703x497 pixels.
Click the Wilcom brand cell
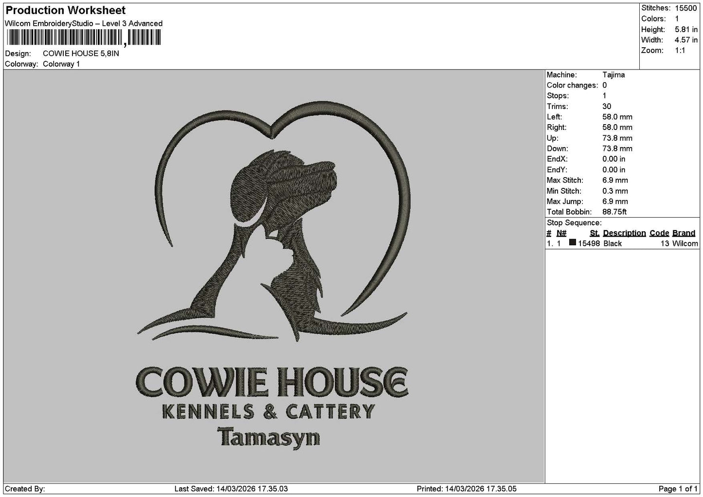pyautogui.click(x=685, y=243)
